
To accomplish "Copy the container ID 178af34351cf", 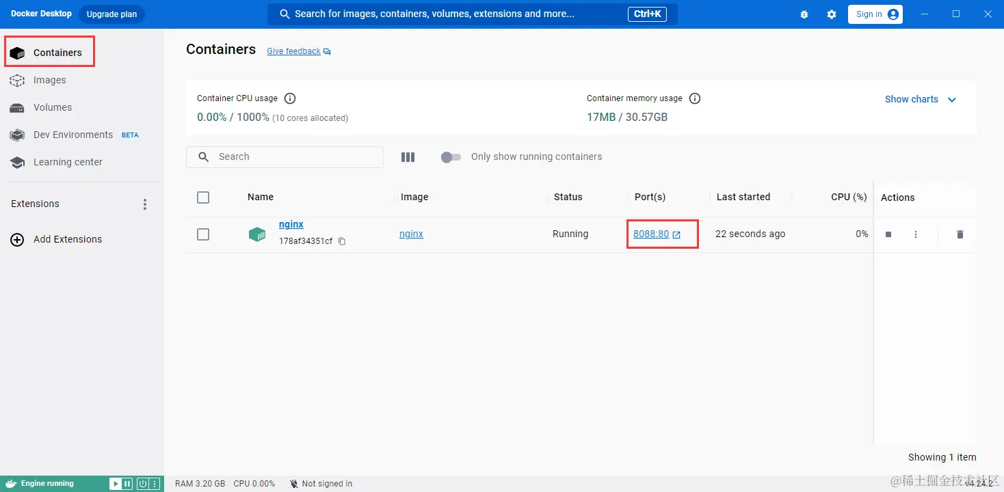I will (342, 241).
